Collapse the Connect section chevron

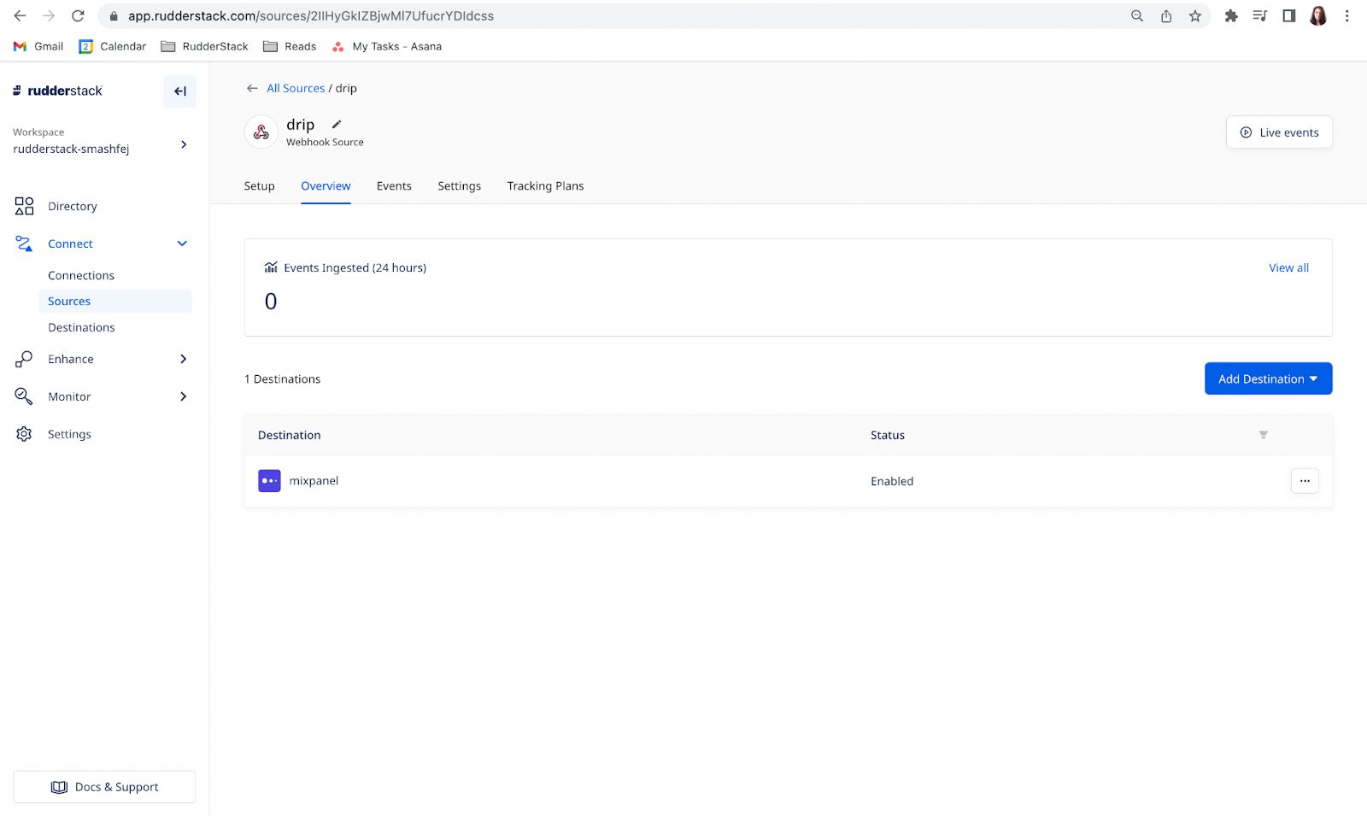[x=182, y=244]
